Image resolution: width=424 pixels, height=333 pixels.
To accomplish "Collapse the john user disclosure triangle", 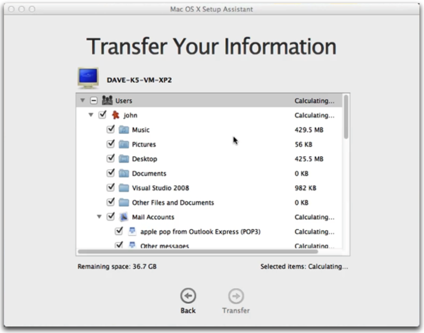I will (91, 115).
